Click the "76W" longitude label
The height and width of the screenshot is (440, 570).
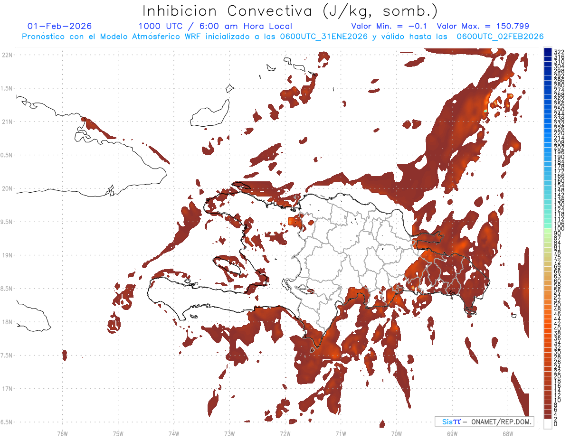tap(62, 433)
